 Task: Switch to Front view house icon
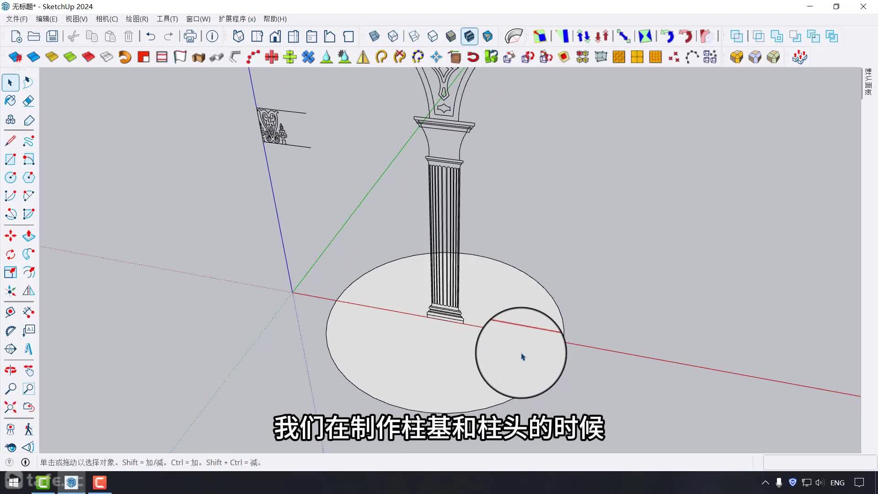coord(275,36)
